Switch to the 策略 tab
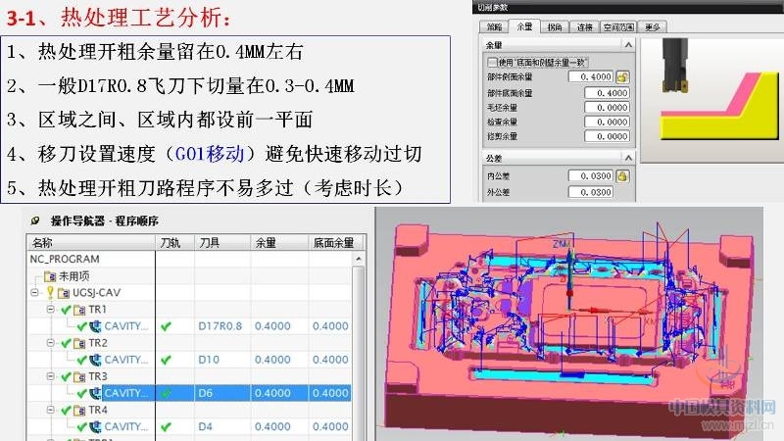This screenshot has width=784, height=441. (x=494, y=26)
